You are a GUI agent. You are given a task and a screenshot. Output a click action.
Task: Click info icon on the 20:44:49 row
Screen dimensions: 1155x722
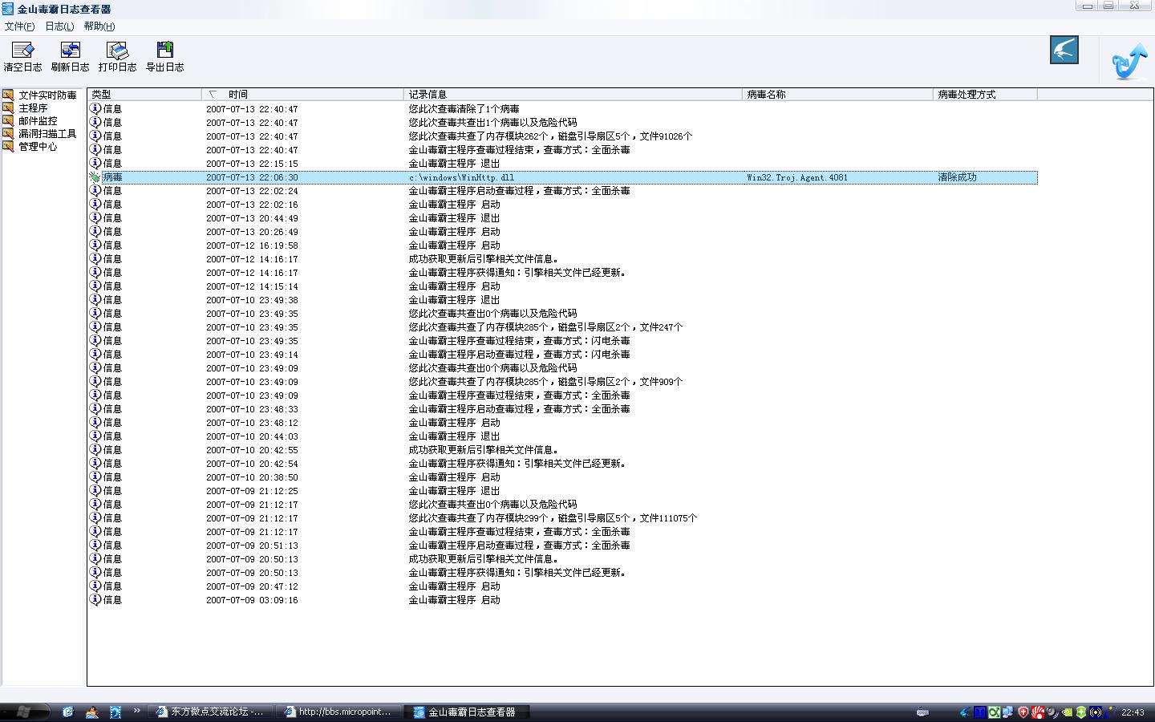(95, 218)
